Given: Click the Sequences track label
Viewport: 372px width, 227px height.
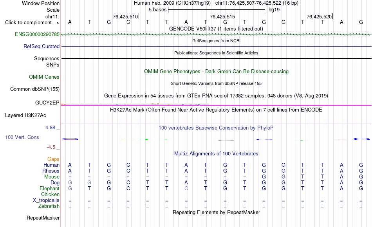Looking at the screenshot, I should pyautogui.click(x=47, y=59).
